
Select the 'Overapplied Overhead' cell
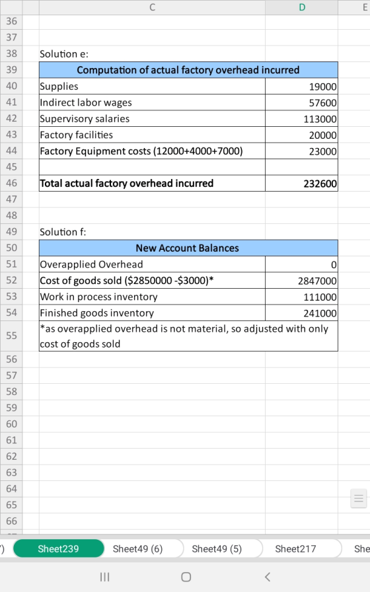pos(152,264)
